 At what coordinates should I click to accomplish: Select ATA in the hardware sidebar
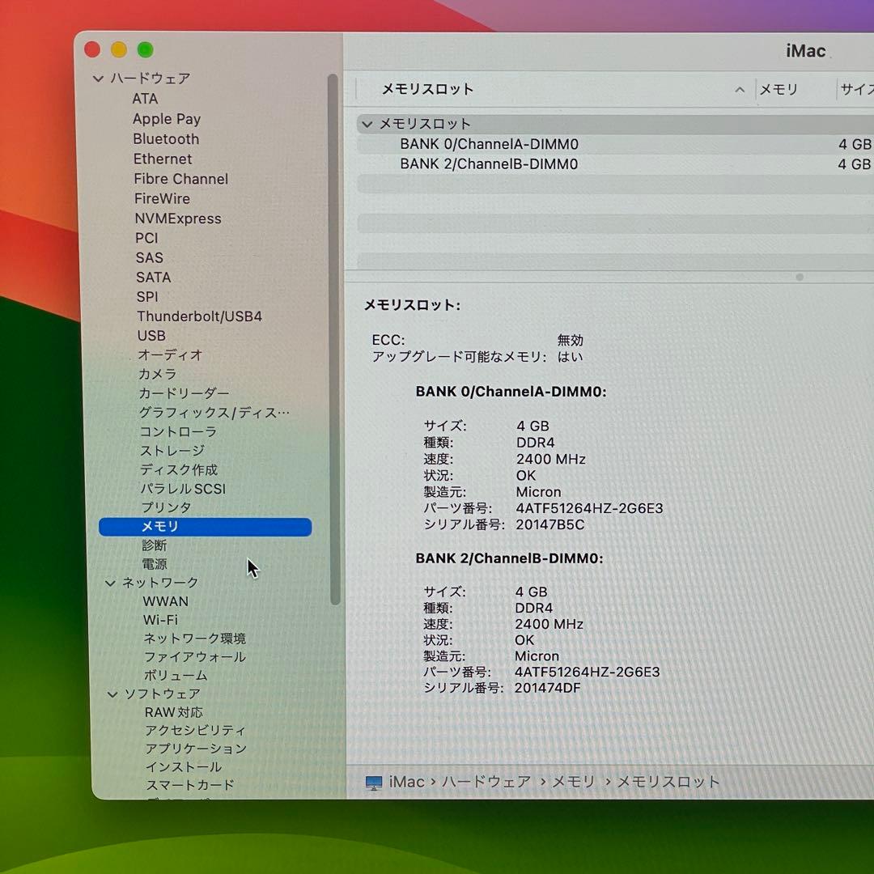point(147,98)
